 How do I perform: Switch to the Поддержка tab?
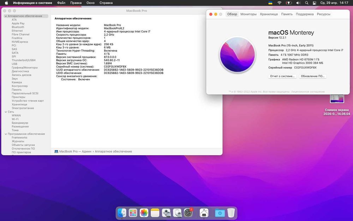tap(305, 14)
